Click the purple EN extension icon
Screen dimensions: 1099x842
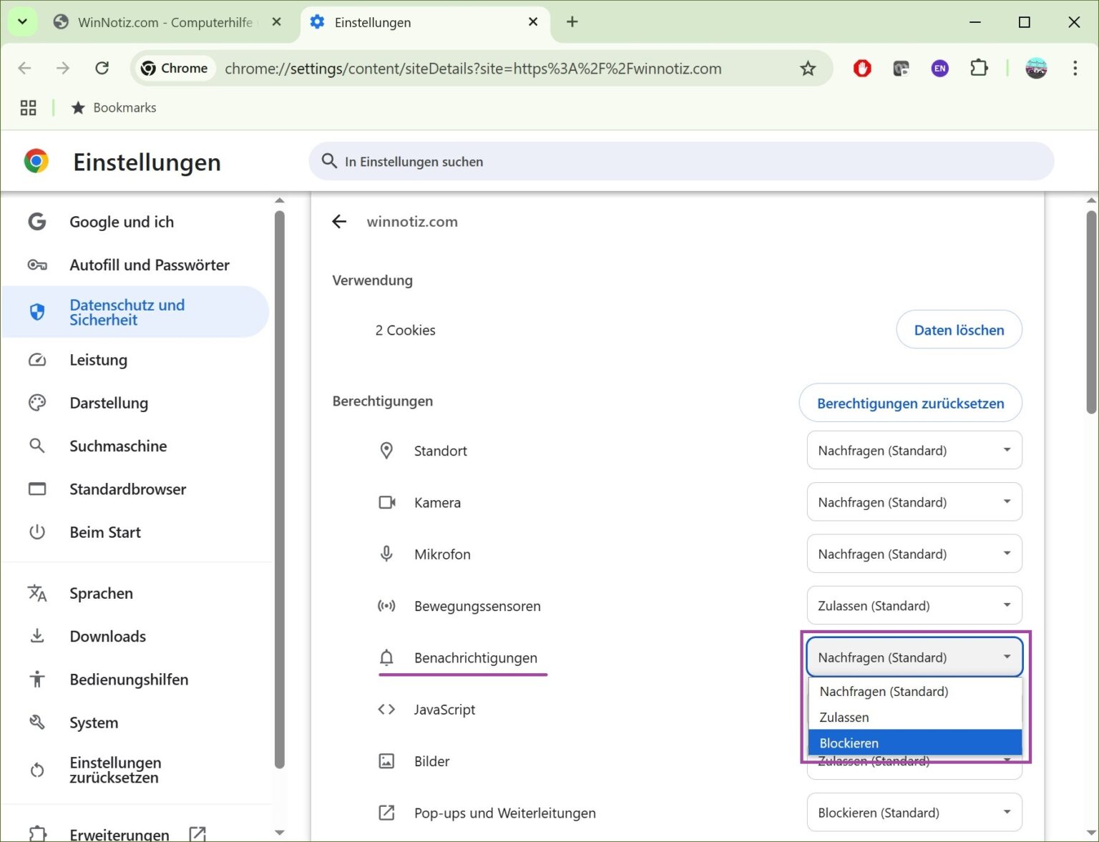click(939, 69)
